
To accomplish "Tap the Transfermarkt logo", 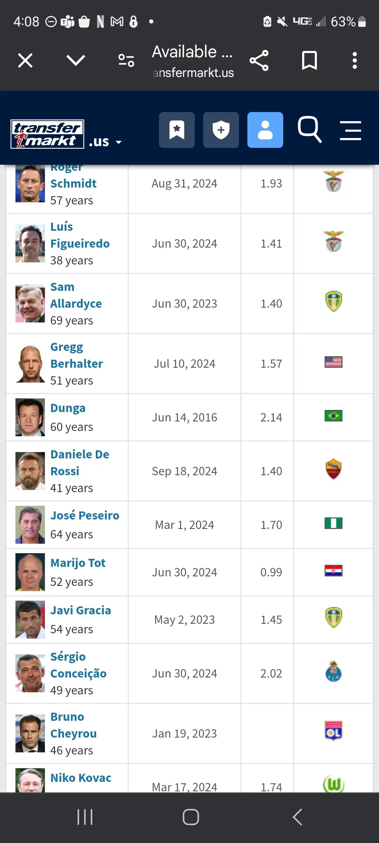I will (47, 134).
